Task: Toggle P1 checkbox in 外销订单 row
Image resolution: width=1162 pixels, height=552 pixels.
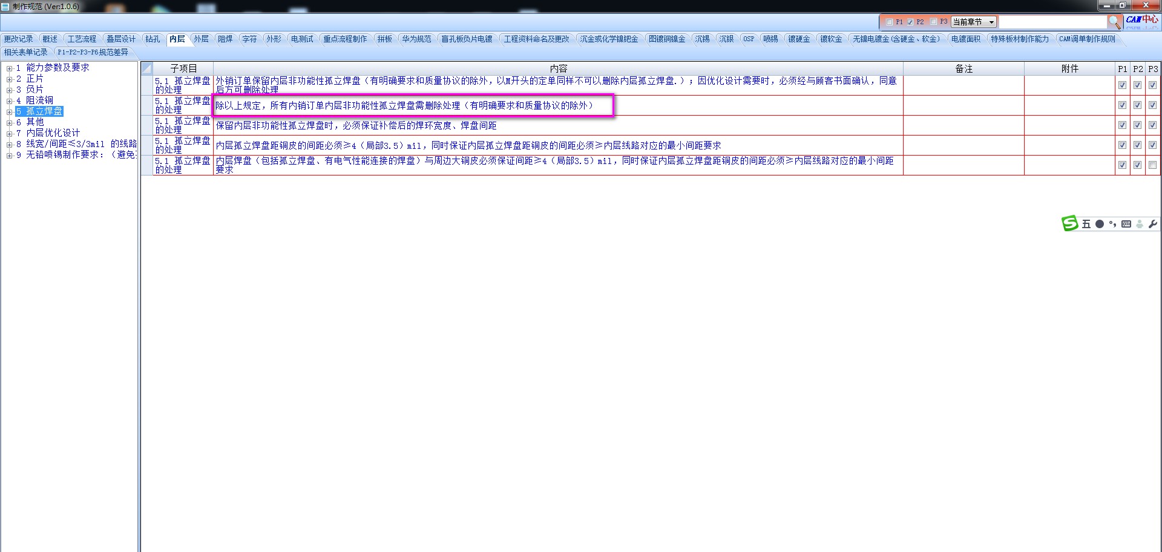Action: pyautogui.click(x=1123, y=85)
